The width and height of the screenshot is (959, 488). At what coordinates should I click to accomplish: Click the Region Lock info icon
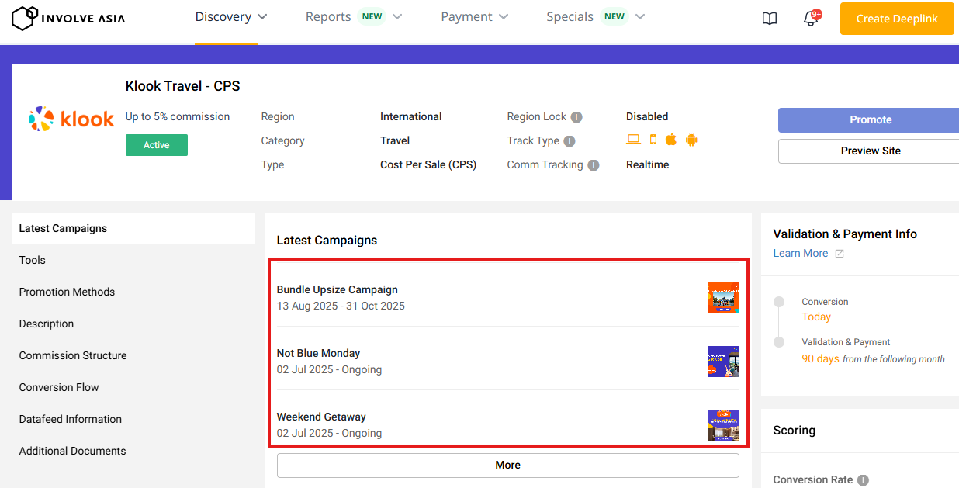tap(576, 117)
